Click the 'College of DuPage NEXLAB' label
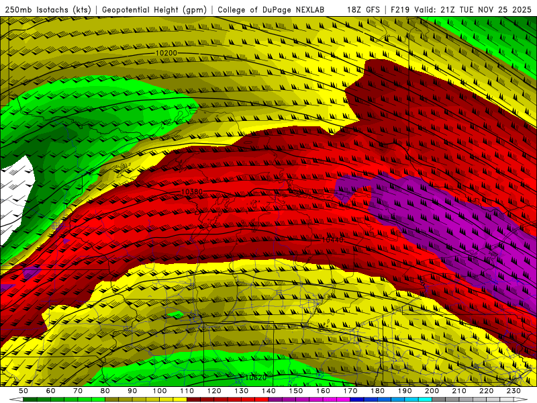 point(271,10)
